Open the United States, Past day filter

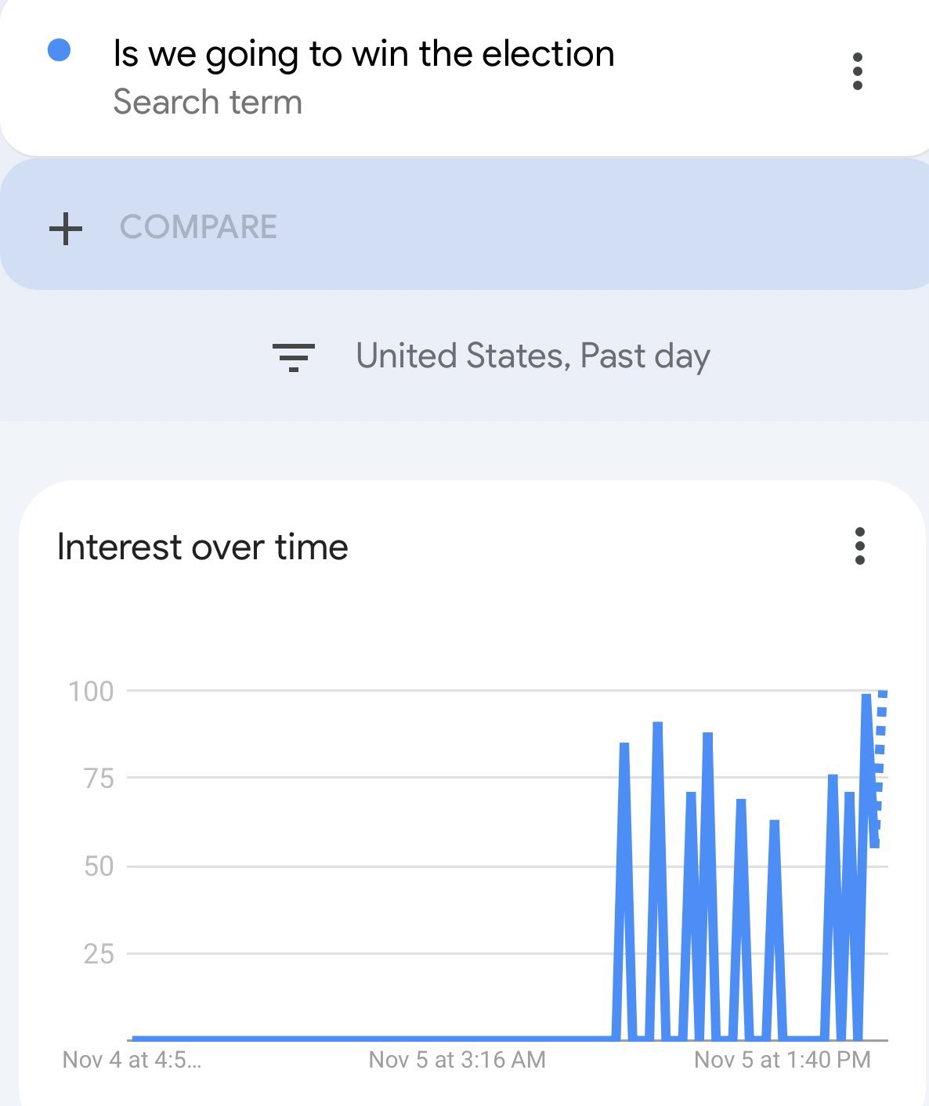point(533,356)
